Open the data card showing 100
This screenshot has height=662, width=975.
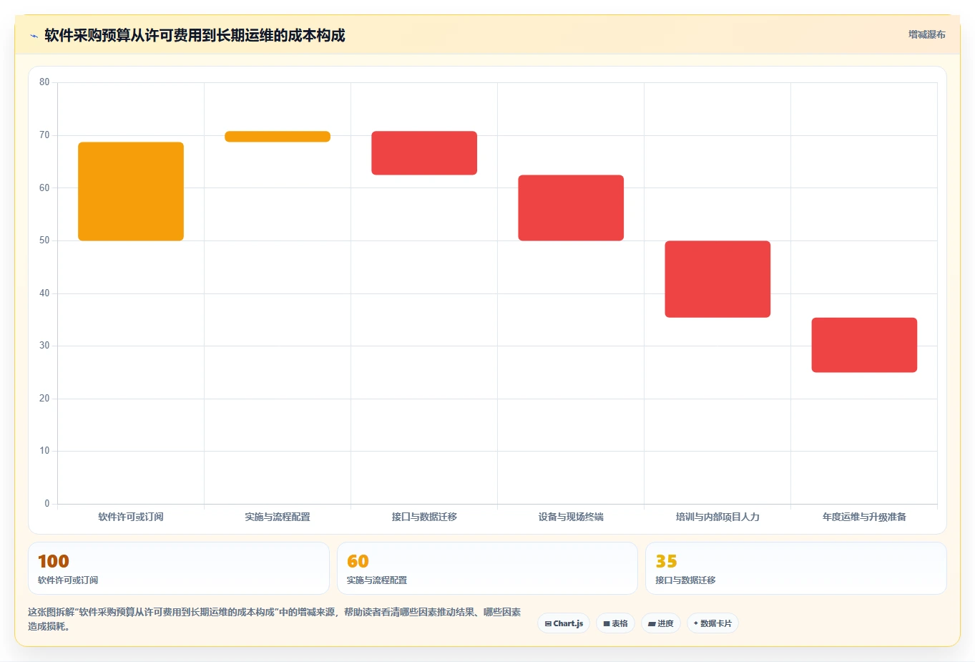coord(179,568)
